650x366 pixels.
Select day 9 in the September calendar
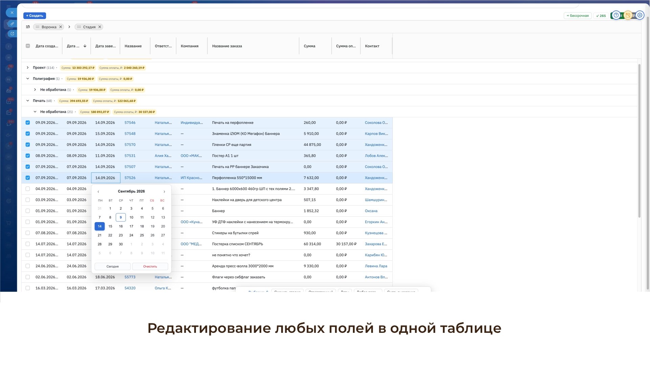(x=121, y=217)
